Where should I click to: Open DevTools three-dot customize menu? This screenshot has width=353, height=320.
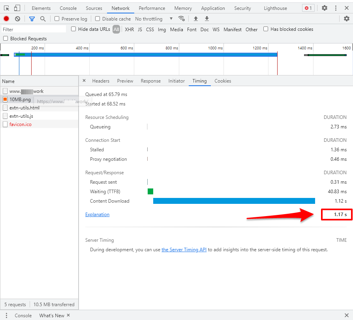336,8
